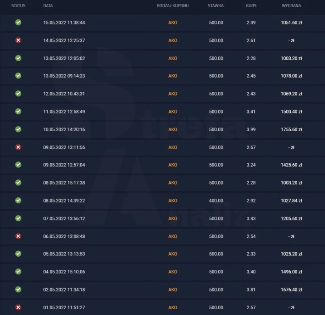Click the RODZAJ KUPONU column header

click(x=173, y=6)
